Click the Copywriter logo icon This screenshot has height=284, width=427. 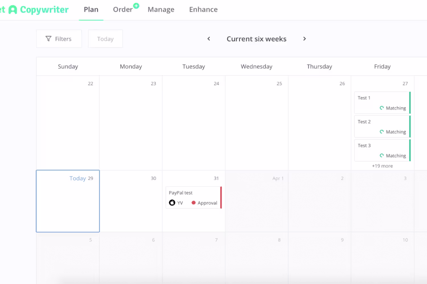click(x=13, y=10)
